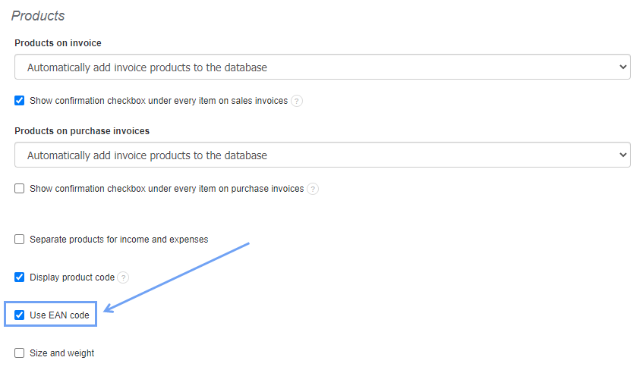Open the Products on invoice dropdown
The image size is (643, 373).
pyautogui.click(x=322, y=67)
